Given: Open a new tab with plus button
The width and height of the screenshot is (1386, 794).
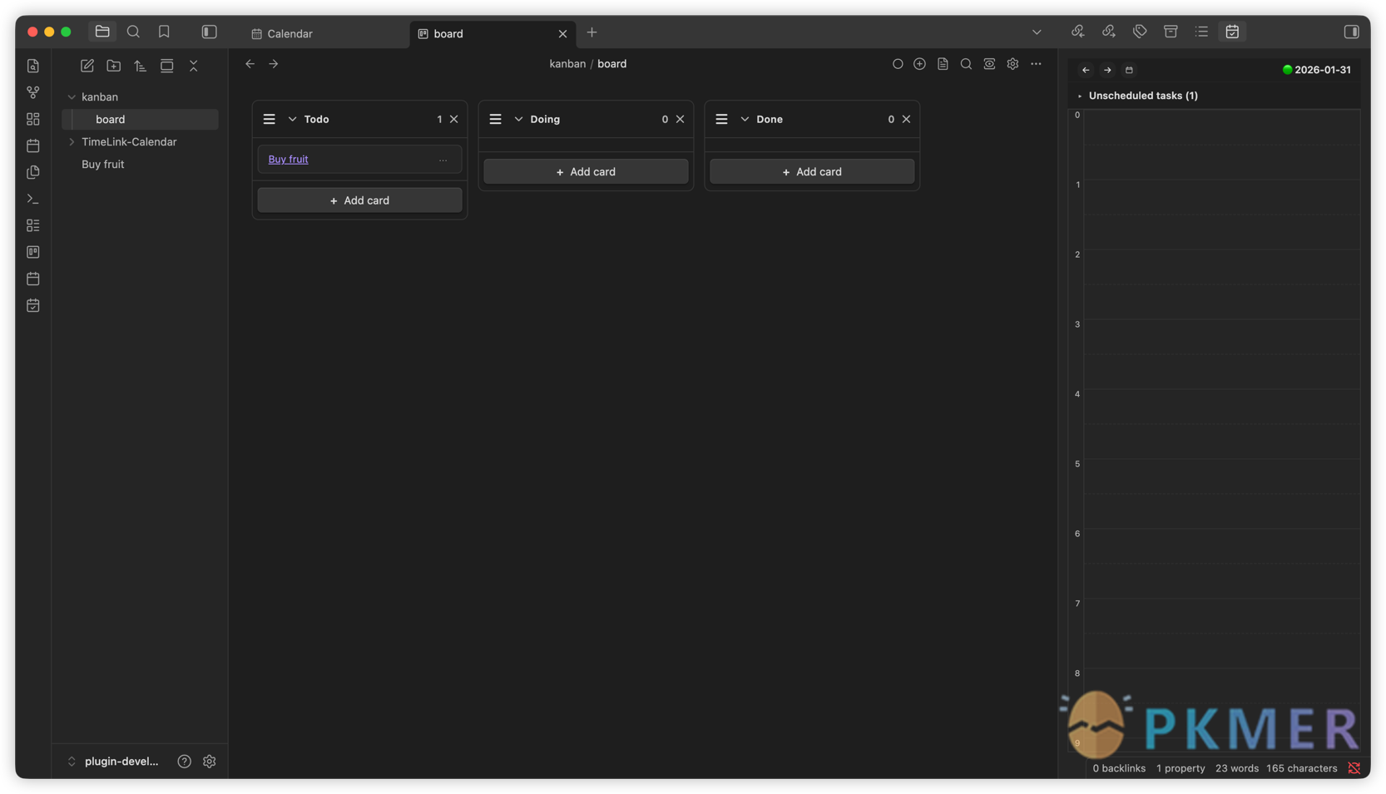Looking at the screenshot, I should coord(592,32).
